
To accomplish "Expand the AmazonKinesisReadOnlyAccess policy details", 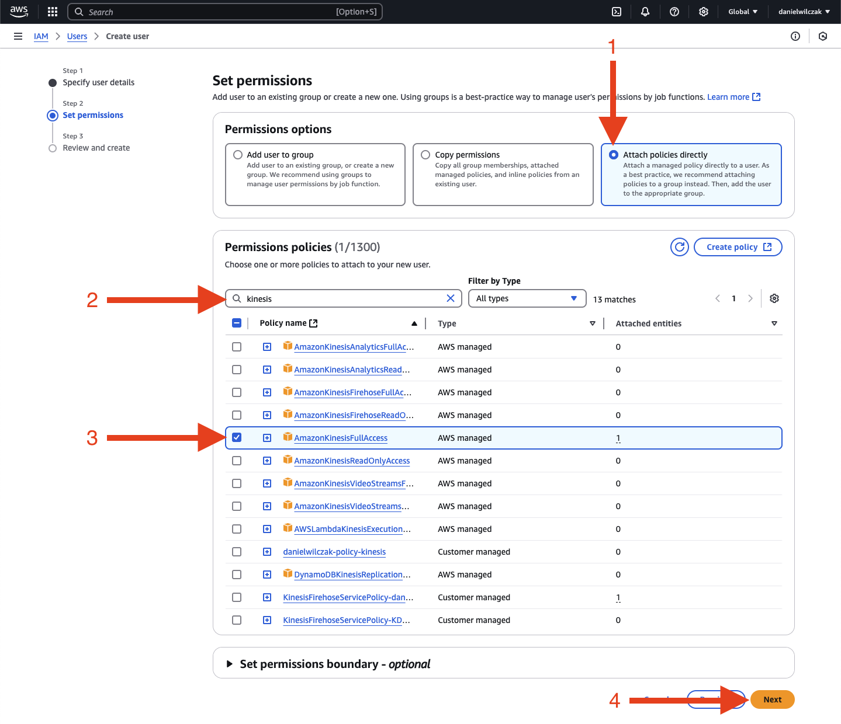I will [267, 461].
